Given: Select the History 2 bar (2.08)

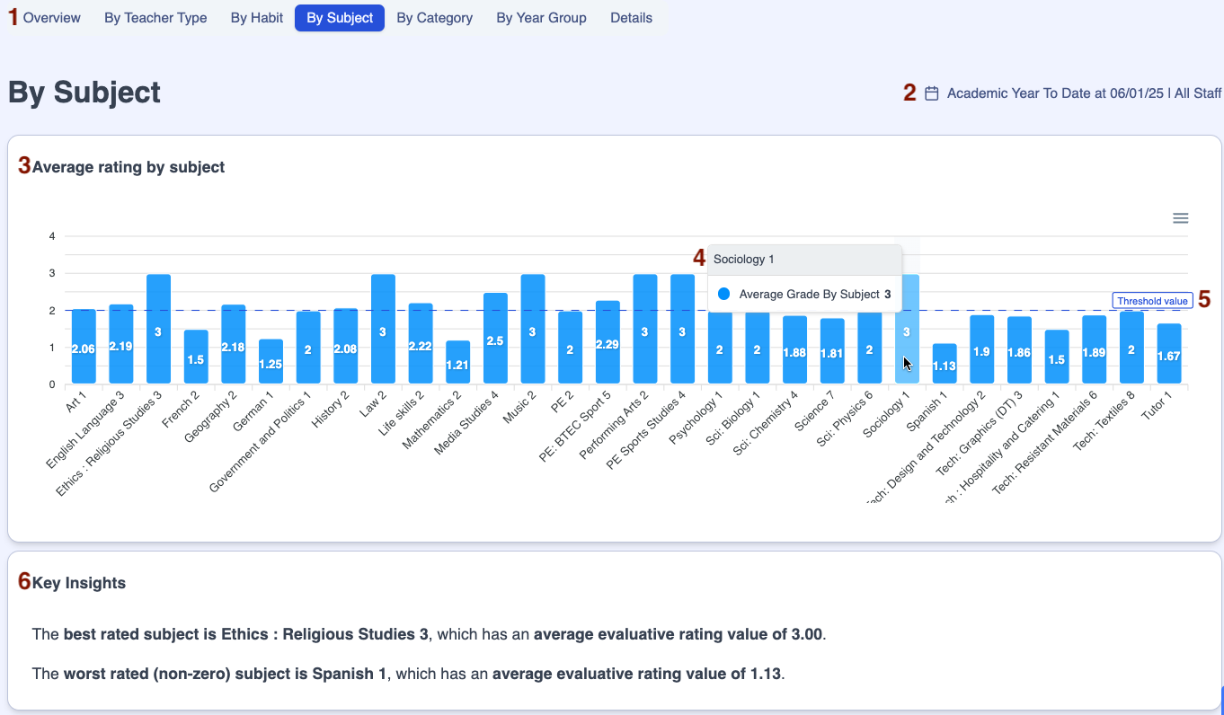Looking at the screenshot, I should 346,347.
